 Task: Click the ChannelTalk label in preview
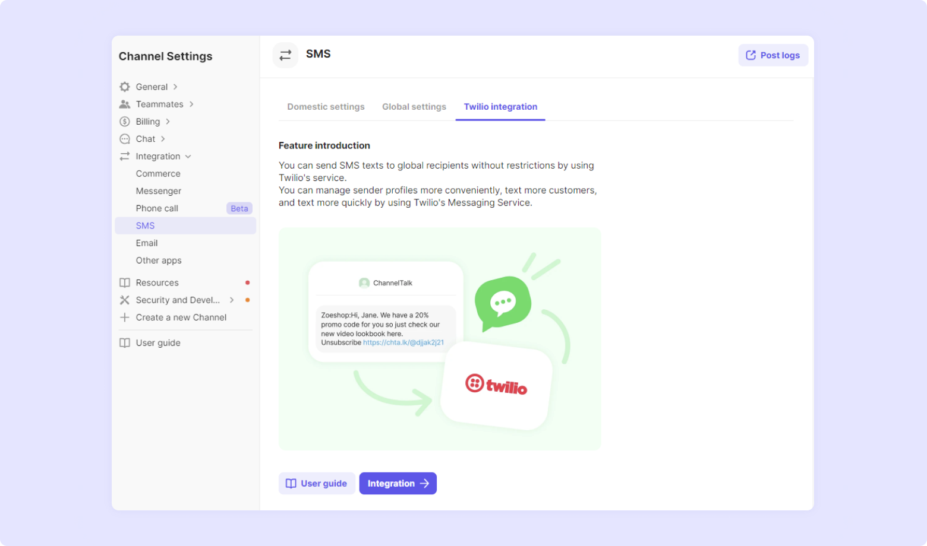click(393, 283)
